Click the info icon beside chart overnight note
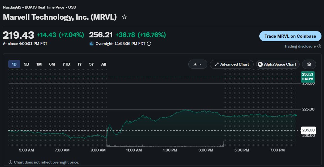 pyautogui.click(x=10, y=162)
